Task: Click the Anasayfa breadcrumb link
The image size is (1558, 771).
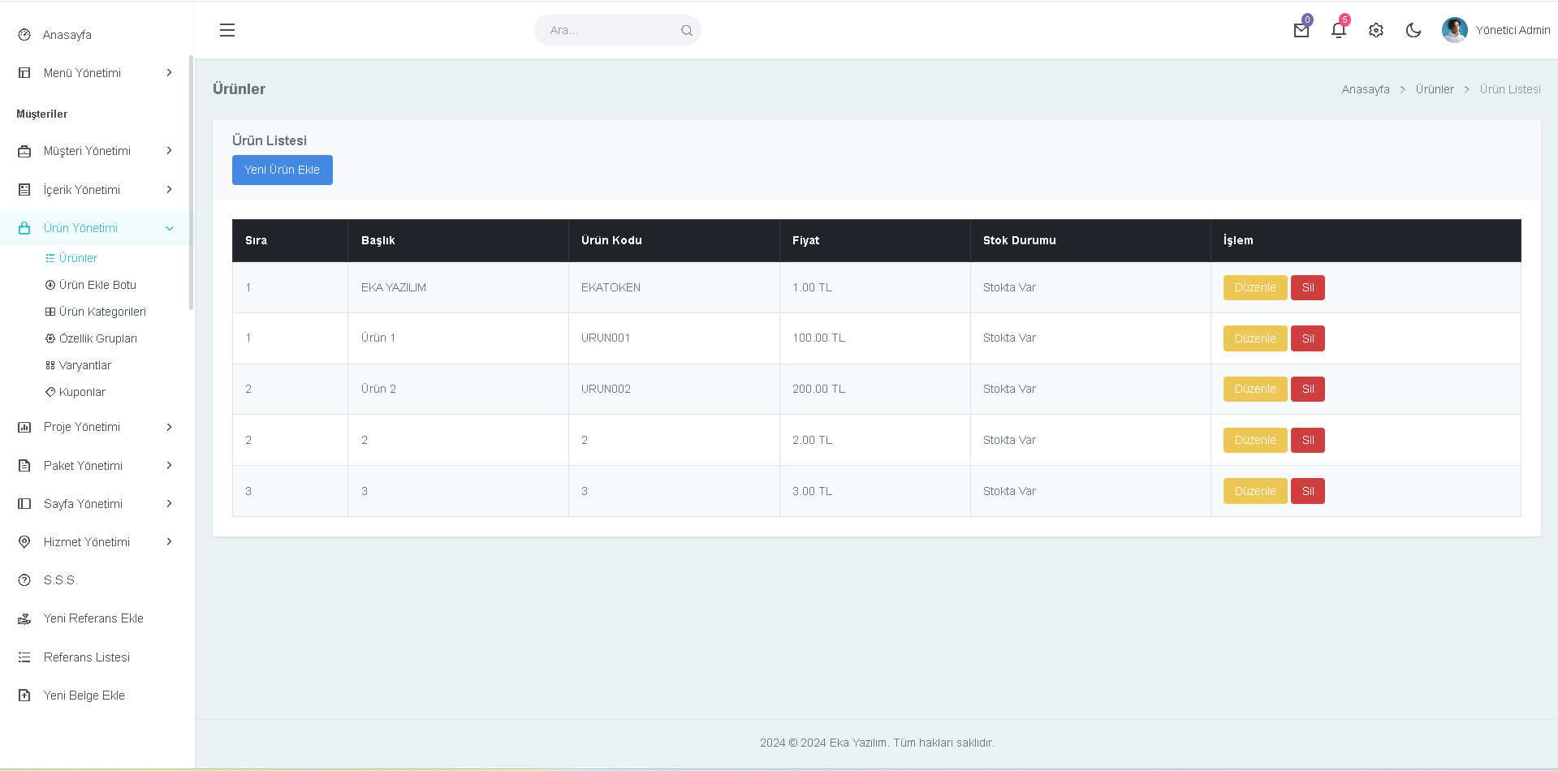Action: pyautogui.click(x=1366, y=89)
